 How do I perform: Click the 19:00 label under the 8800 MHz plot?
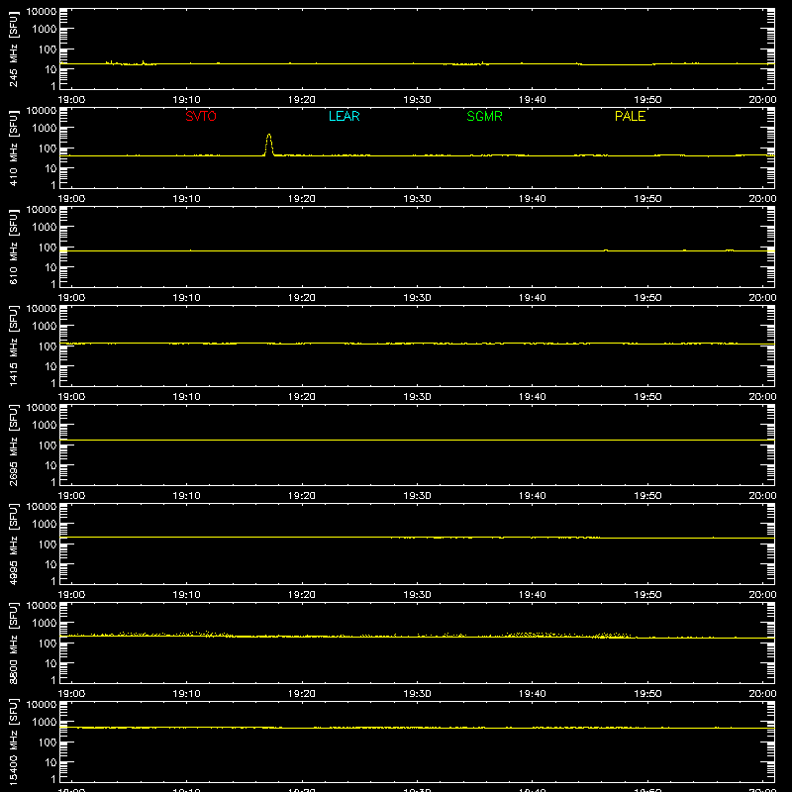pos(71,694)
